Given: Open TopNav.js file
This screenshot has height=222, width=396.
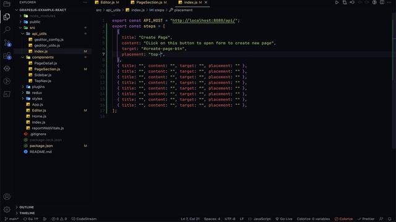Looking at the screenshot, I should (x=43, y=81).
